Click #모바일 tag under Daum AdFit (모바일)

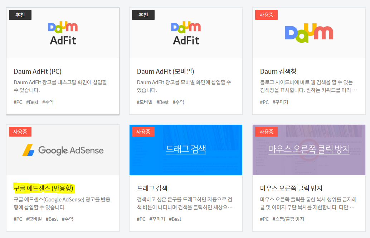[145, 102]
